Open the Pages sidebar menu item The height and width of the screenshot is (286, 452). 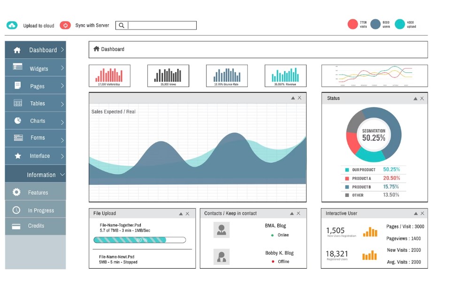click(x=37, y=86)
